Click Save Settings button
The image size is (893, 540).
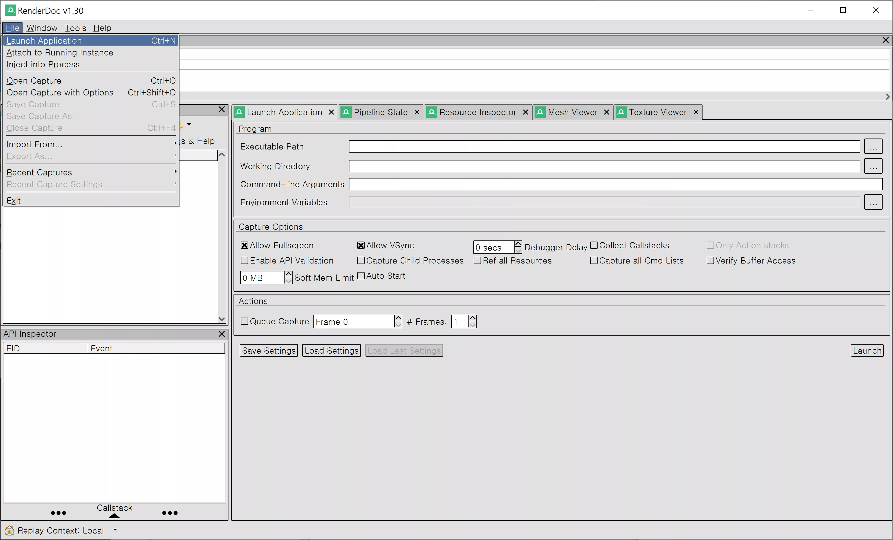(269, 351)
